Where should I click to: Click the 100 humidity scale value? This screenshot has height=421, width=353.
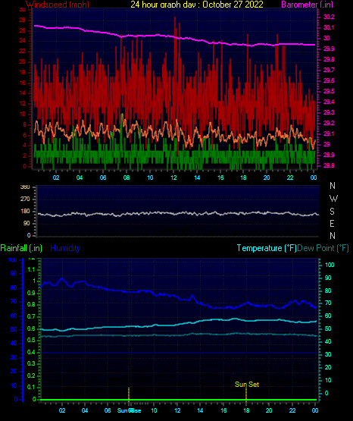click(x=12, y=260)
